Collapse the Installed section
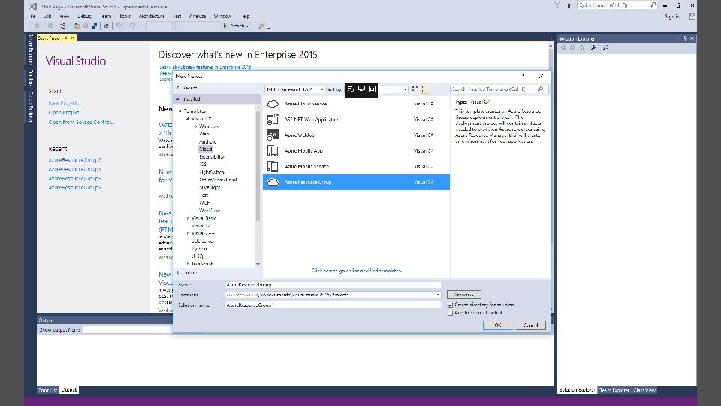Viewport: 721px width, 406px height. (178, 99)
